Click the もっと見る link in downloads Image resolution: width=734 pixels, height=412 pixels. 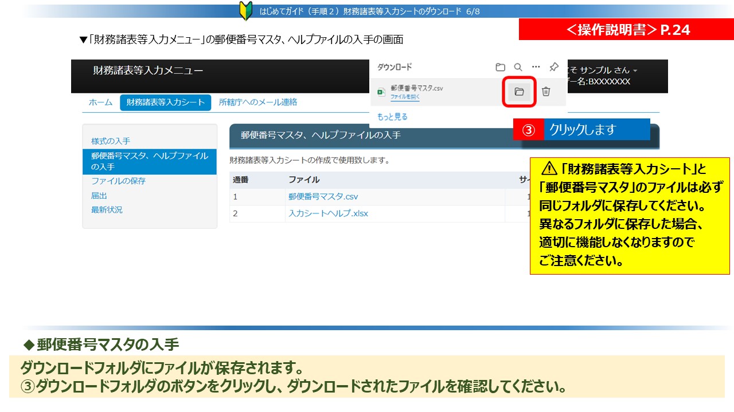(x=392, y=117)
